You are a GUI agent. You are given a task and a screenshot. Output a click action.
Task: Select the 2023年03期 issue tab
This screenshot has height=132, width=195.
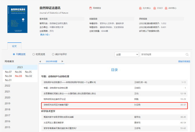(x=51, y=61)
